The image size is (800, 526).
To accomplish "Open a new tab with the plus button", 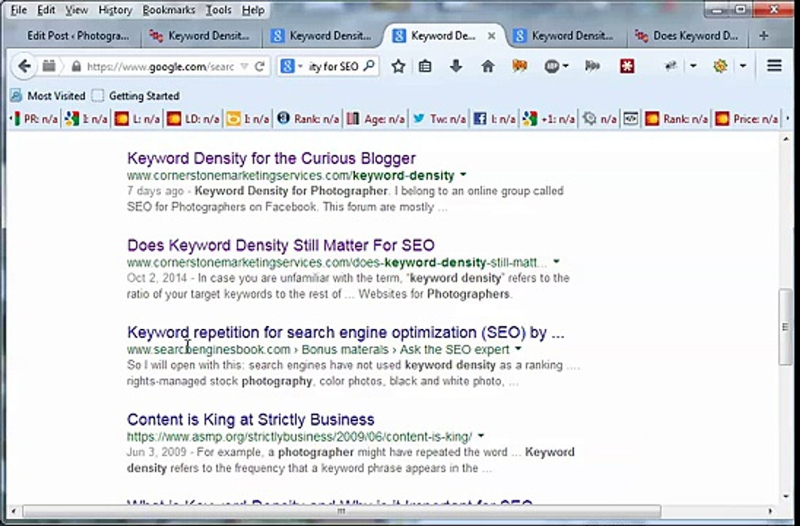I will 764,36.
